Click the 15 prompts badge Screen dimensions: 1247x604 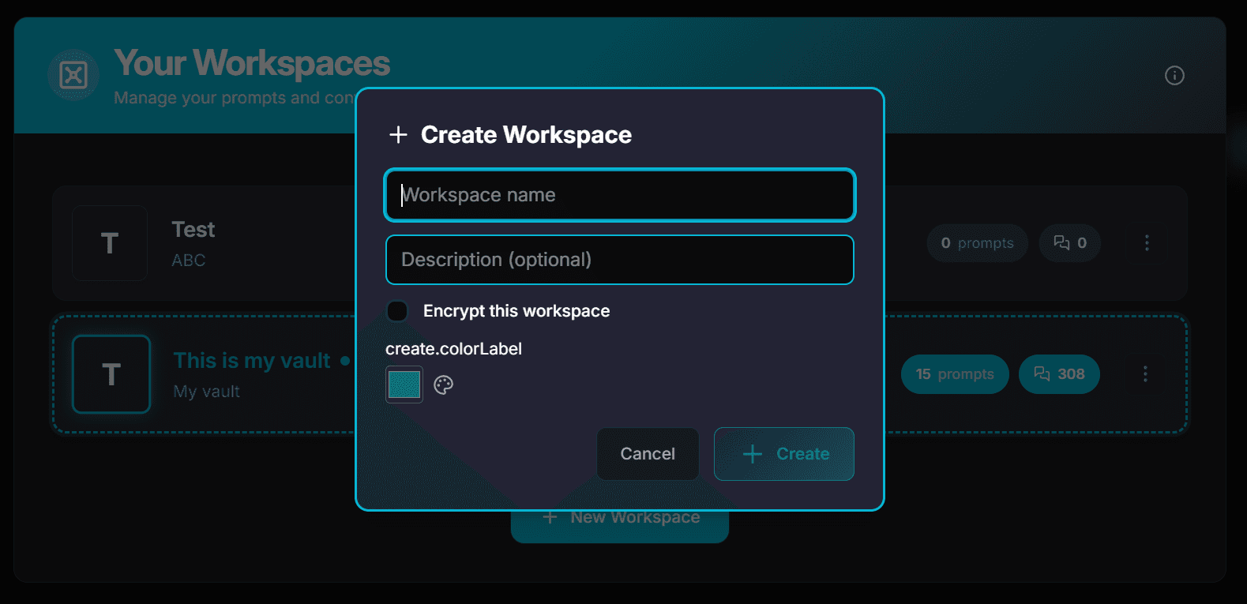pos(955,374)
